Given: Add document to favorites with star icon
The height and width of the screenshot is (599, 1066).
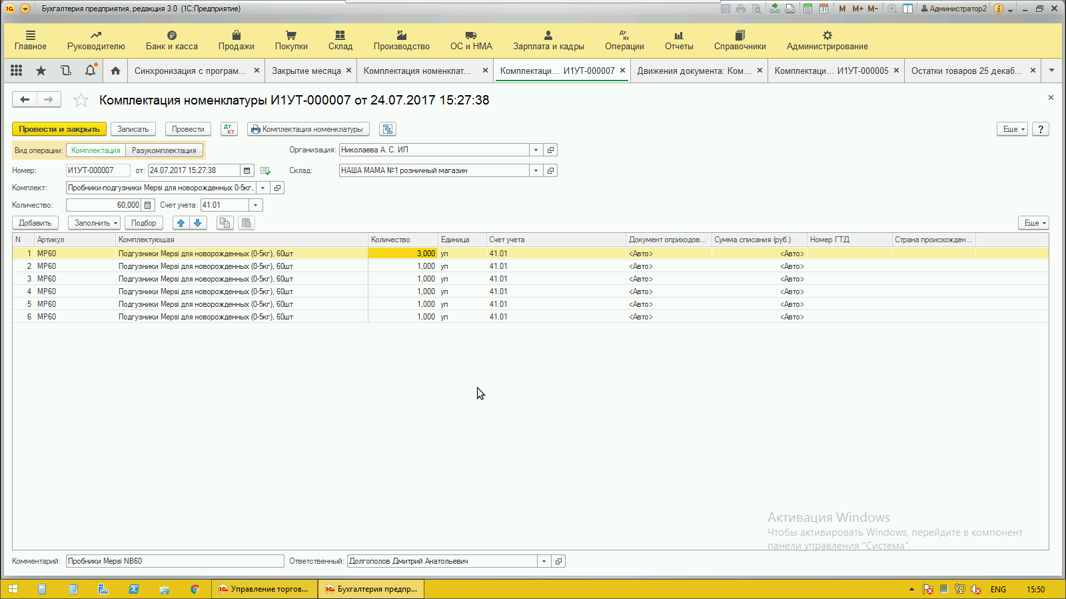Looking at the screenshot, I should point(81,100).
